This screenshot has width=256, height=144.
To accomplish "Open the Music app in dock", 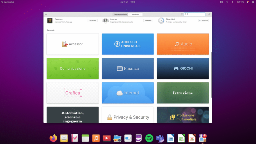I will click(x=96, y=138).
